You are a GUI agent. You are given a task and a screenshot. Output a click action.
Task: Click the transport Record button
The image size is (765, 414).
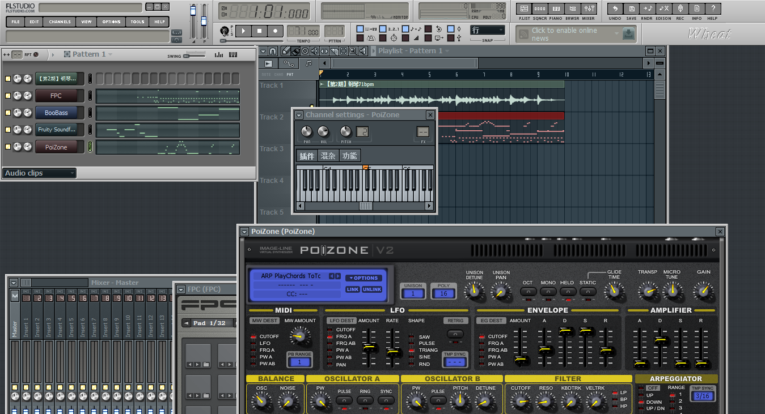(x=276, y=31)
